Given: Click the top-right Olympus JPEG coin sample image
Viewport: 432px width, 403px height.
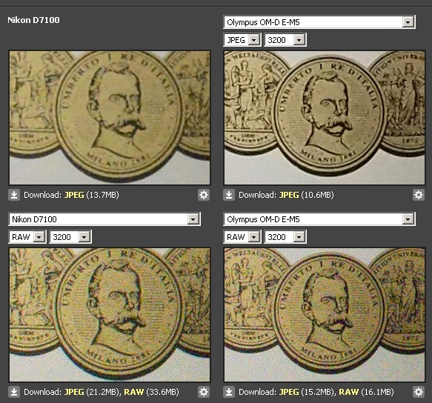Looking at the screenshot, I should click(x=325, y=117).
